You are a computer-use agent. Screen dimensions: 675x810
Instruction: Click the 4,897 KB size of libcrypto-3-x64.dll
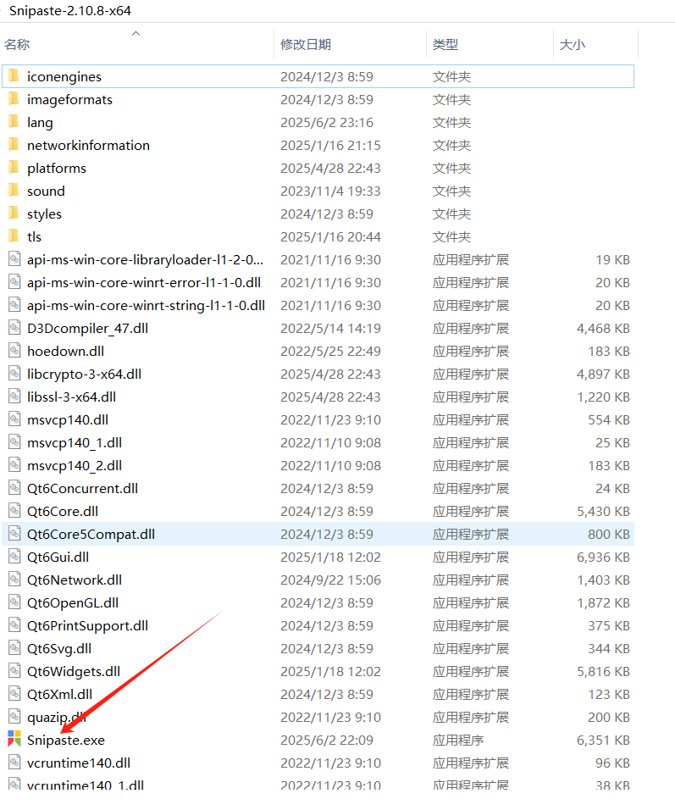pyautogui.click(x=603, y=374)
